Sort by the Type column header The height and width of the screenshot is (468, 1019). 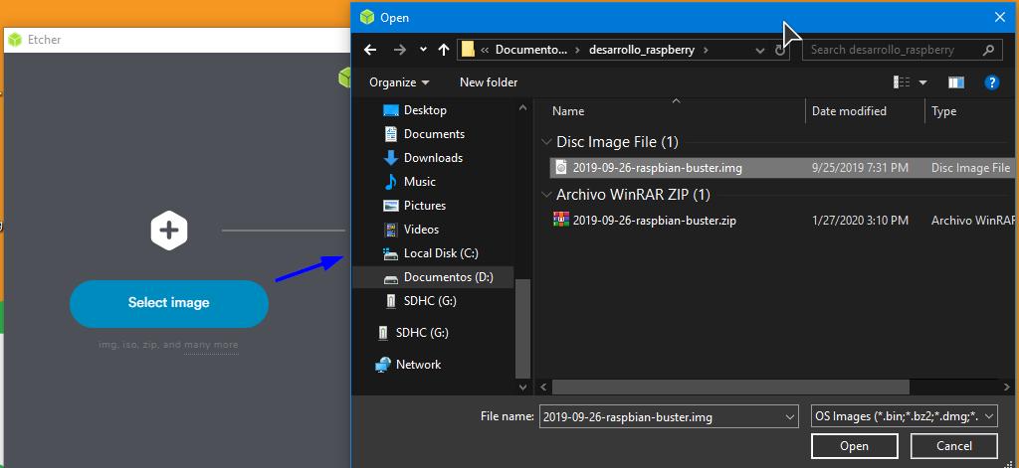[943, 111]
